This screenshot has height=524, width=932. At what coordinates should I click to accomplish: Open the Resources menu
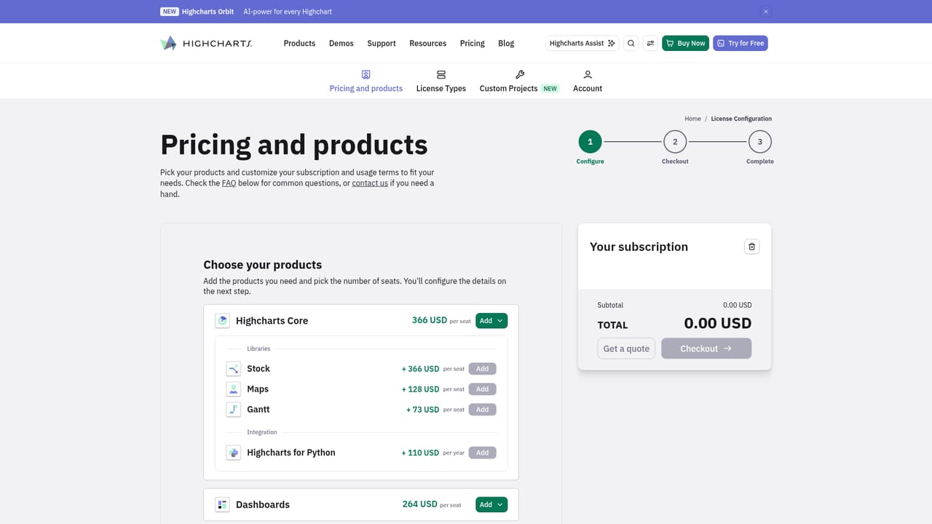point(427,43)
